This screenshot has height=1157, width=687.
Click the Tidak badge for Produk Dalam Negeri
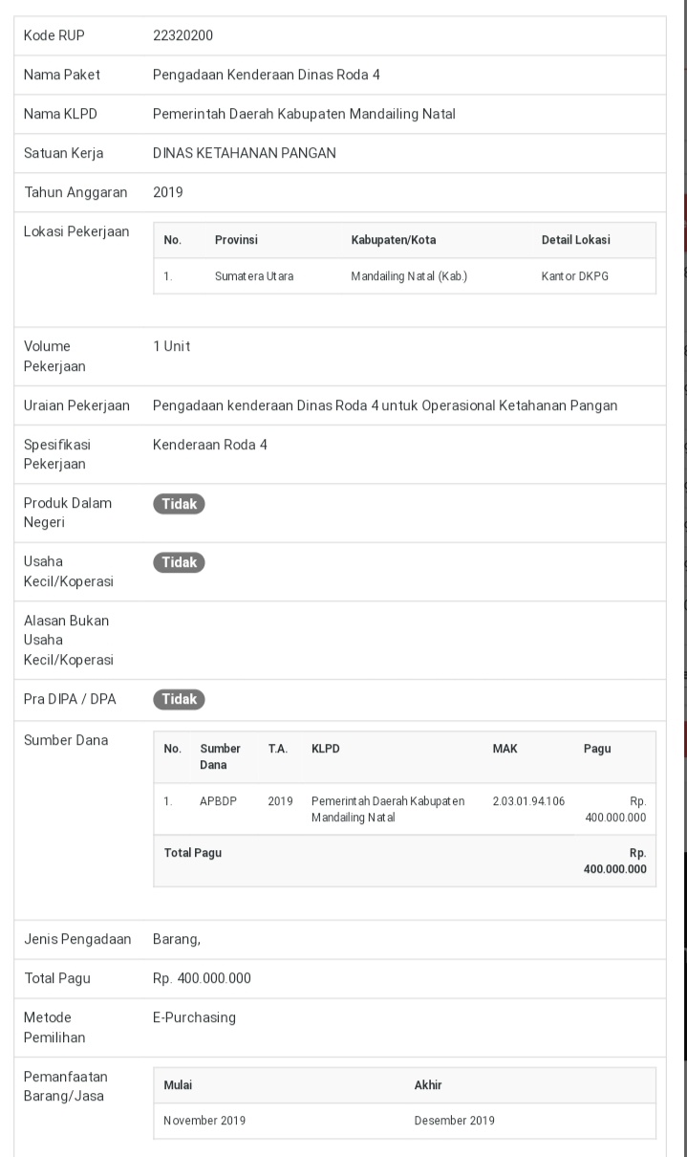[179, 504]
